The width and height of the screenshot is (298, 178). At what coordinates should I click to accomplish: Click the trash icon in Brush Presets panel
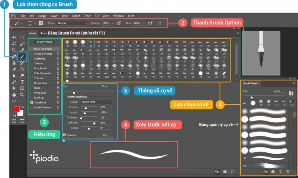pyautogui.click(x=288, y=172)
